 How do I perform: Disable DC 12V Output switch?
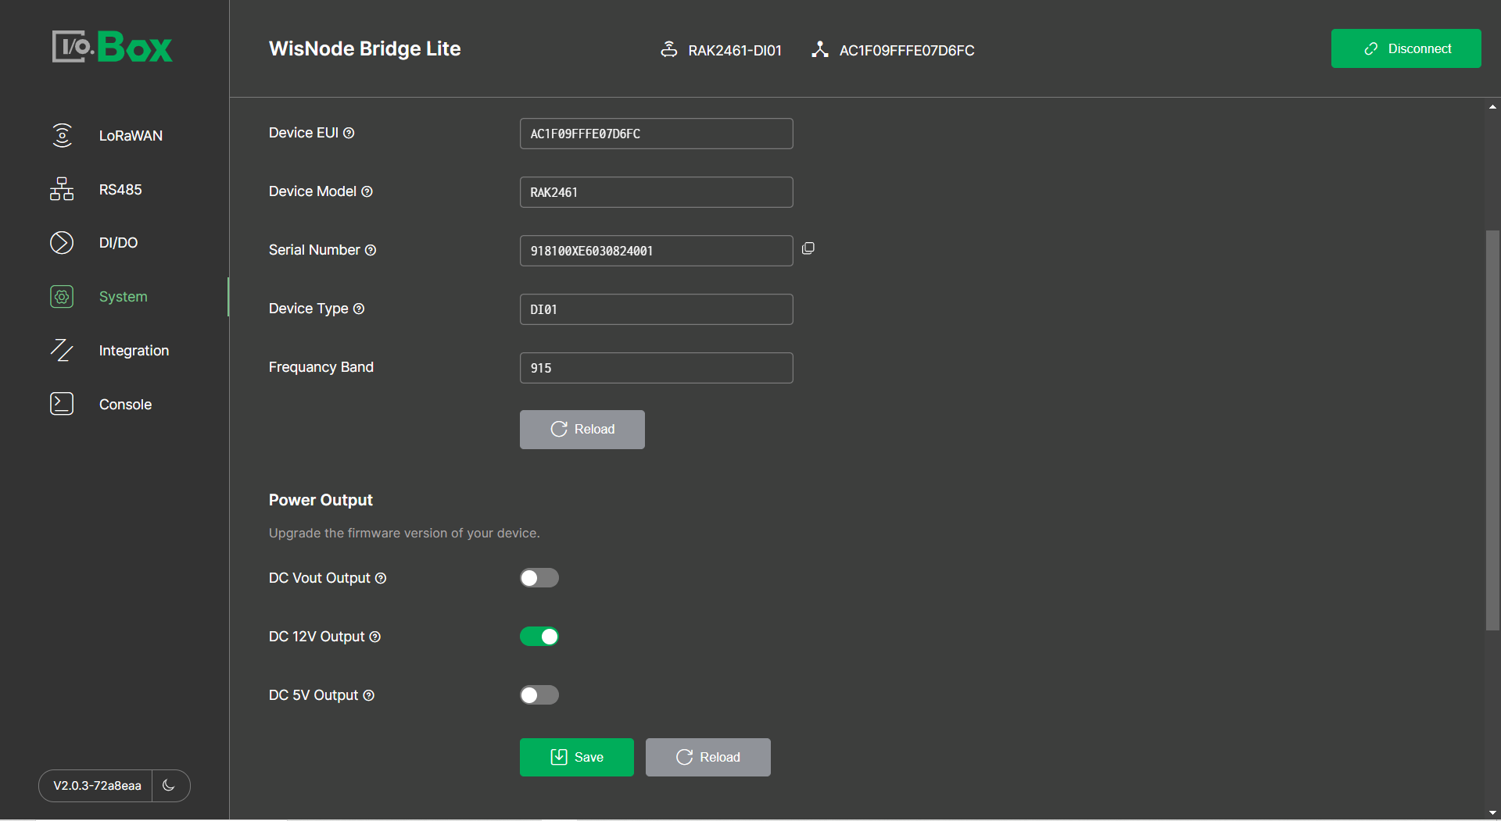pyautogui.click(x=539, y=637)
